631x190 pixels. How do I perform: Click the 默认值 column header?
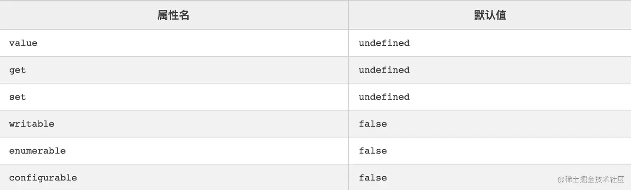point(490,15)
